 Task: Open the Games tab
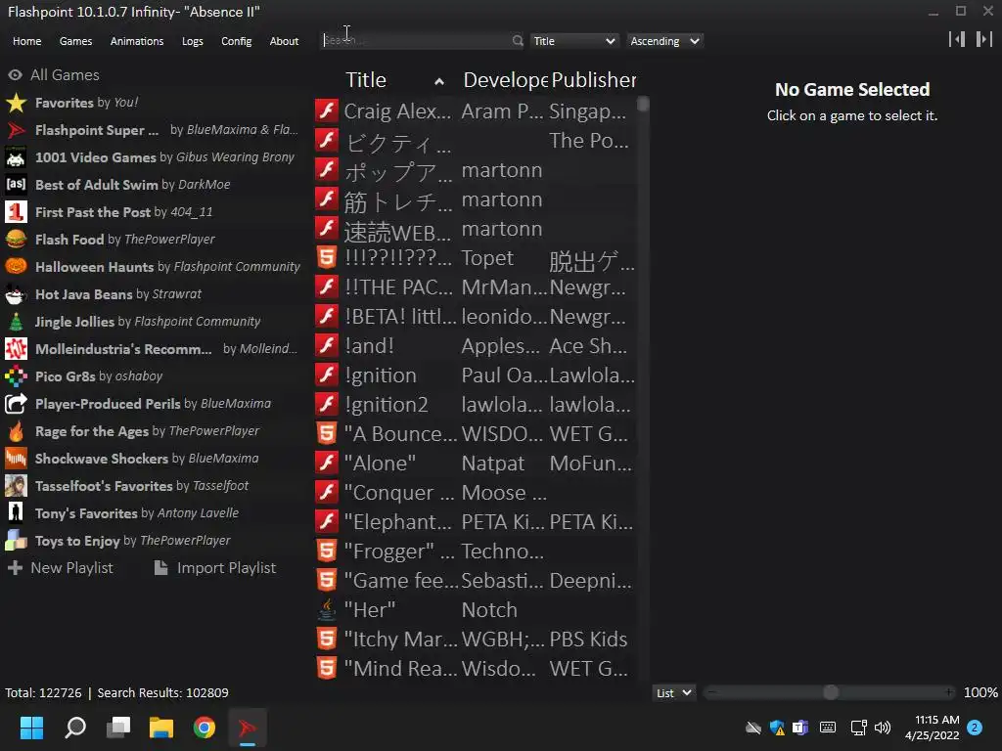[x=75, y=41]
